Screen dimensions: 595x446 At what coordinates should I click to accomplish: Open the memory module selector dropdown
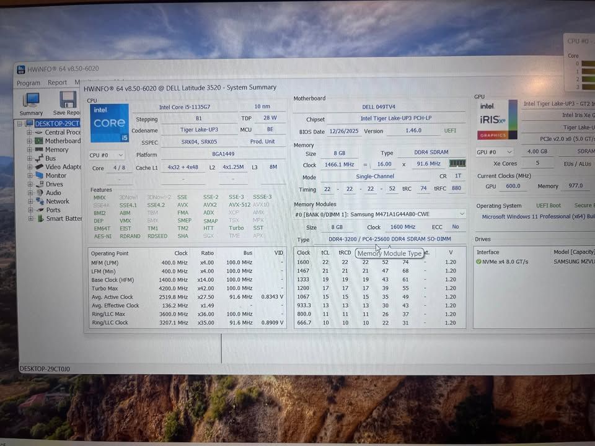tap(380, 214)
